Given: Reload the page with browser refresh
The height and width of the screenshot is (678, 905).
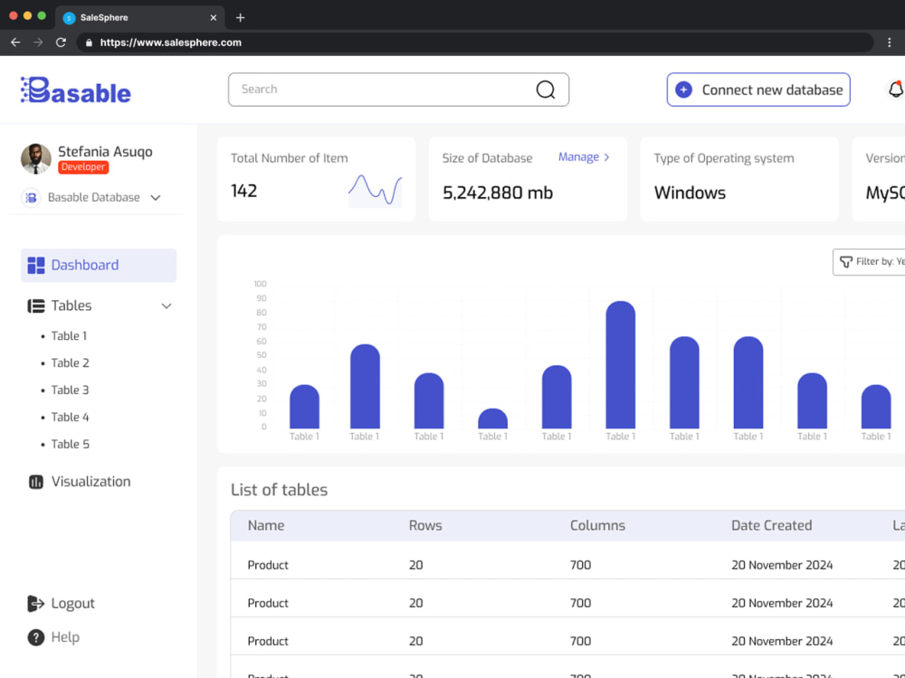Looking at the screenshot, I should click(x=61, y=42).
